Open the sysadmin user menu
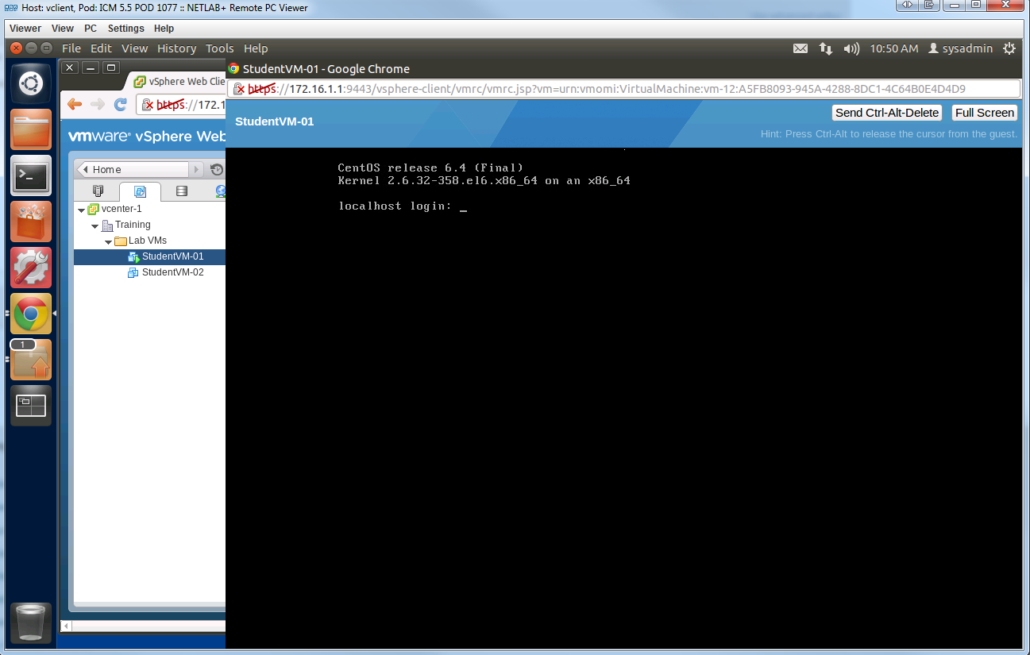Screen dimensions: 1030x655 pos(960,48)
